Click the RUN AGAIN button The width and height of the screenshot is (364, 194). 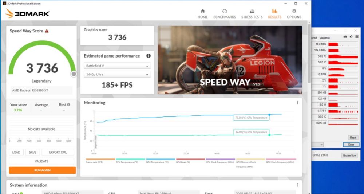coord(43,170)
